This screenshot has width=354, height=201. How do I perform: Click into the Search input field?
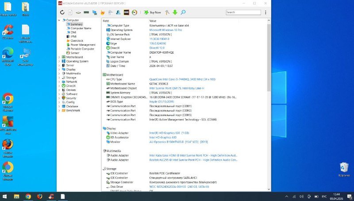coord(243,12)
